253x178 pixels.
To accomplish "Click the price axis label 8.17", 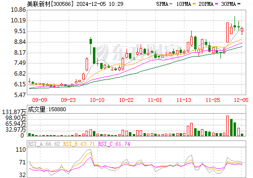I will click(20, 53).
